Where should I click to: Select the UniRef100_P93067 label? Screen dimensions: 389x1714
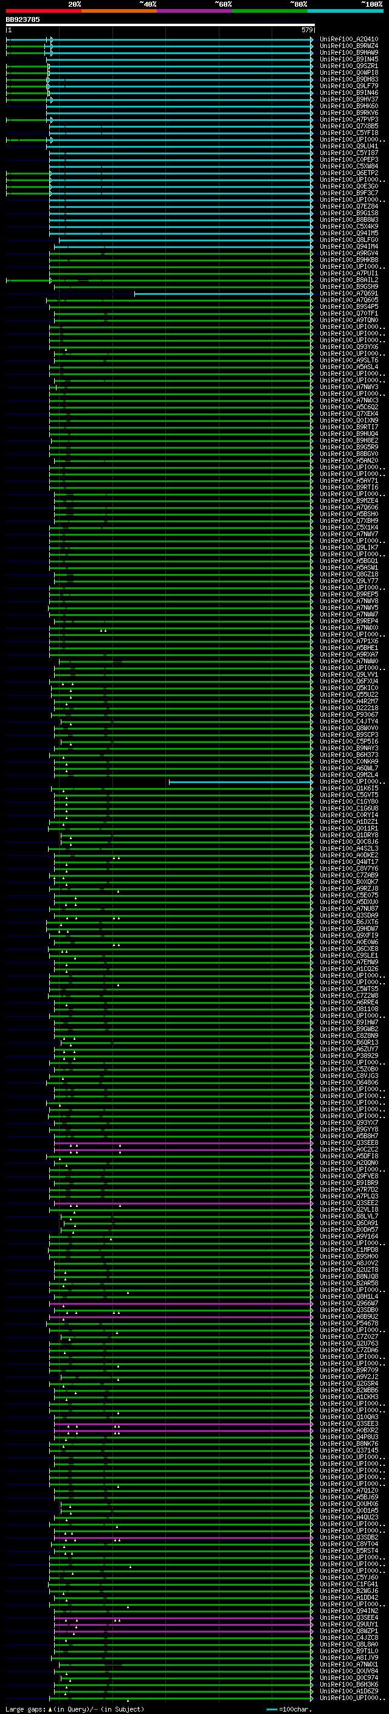pos(349,714)
